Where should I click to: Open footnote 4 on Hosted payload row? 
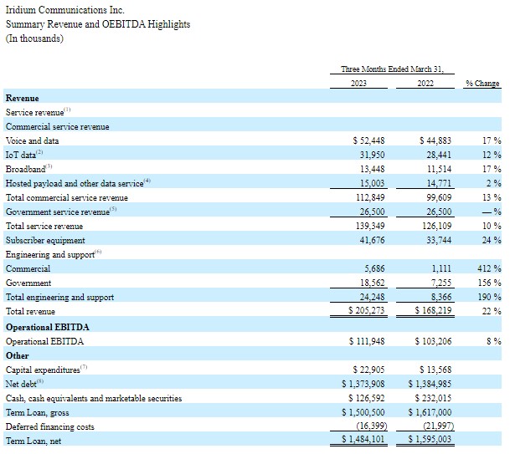click(x=147, y=181)
